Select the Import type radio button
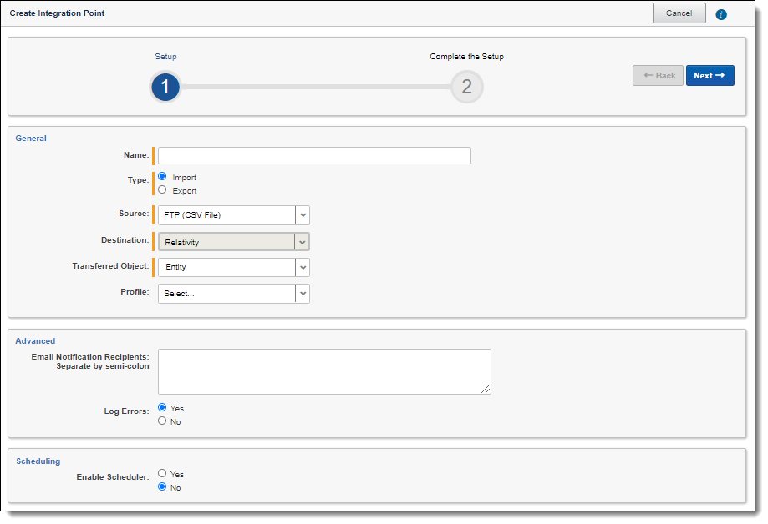Screen dimensions: 768x524 [x=162, y=177]
